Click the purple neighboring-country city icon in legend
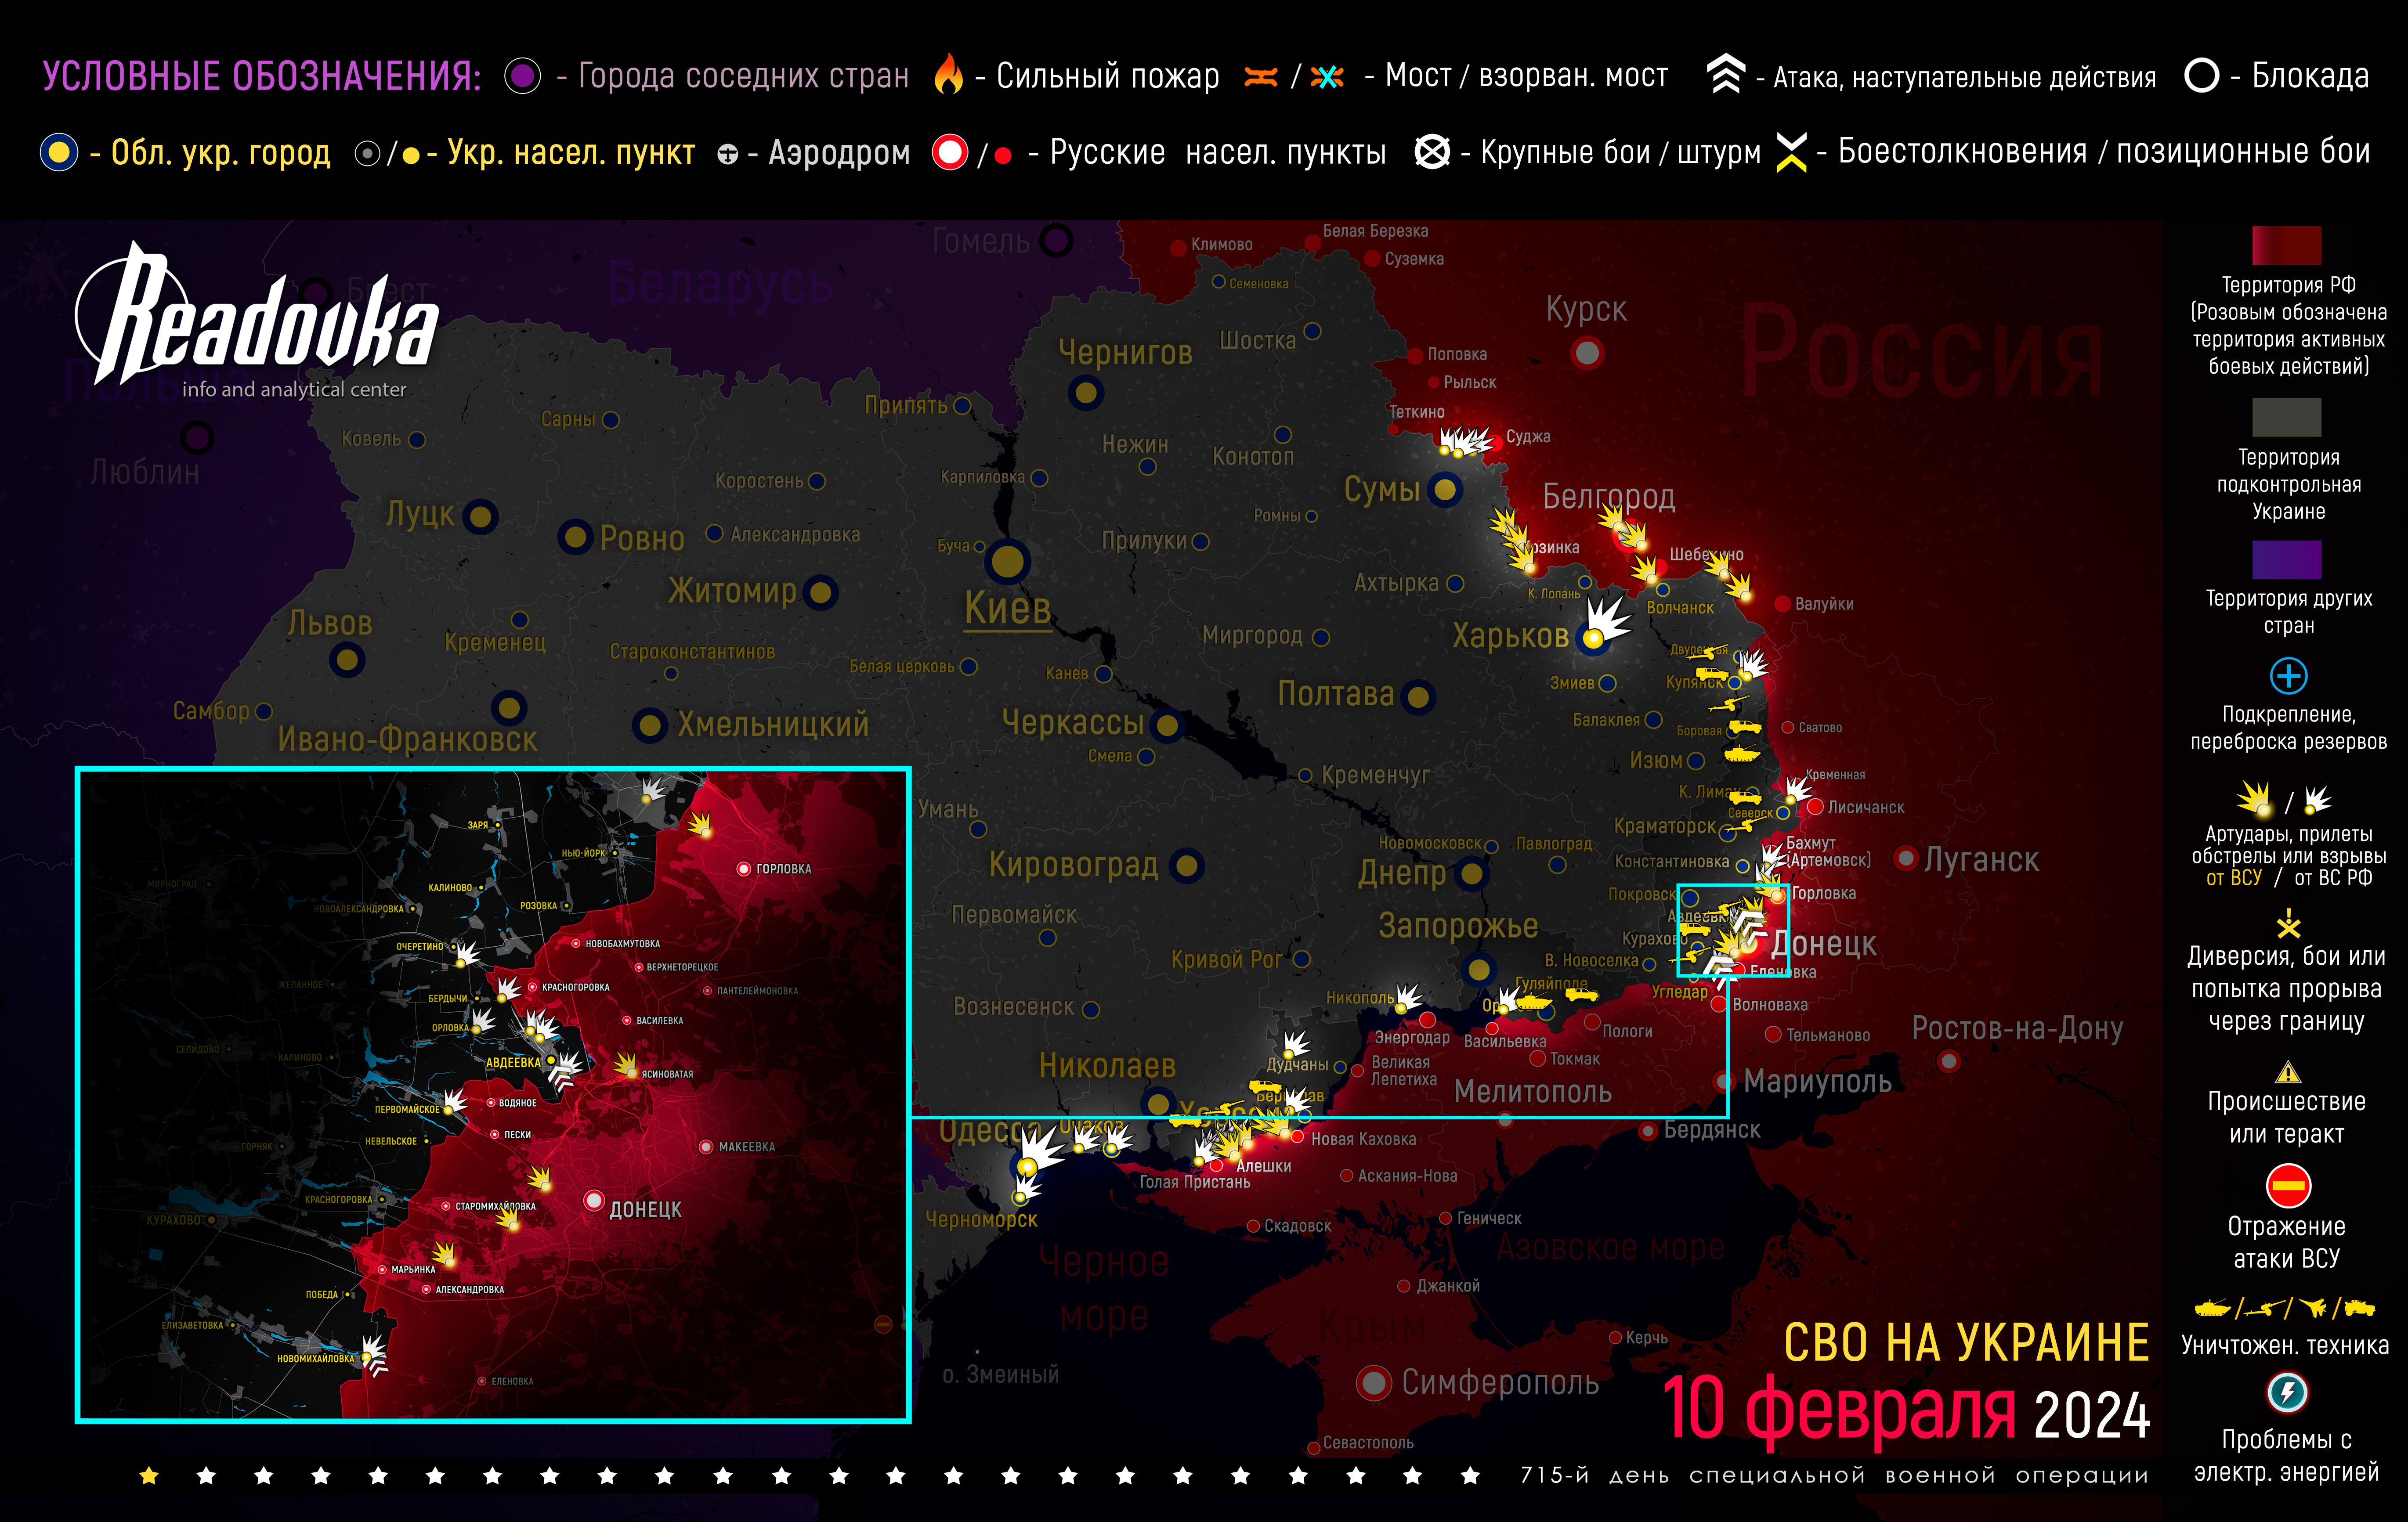Viewport: 2408px width, 1522px height. pos(522,76)
